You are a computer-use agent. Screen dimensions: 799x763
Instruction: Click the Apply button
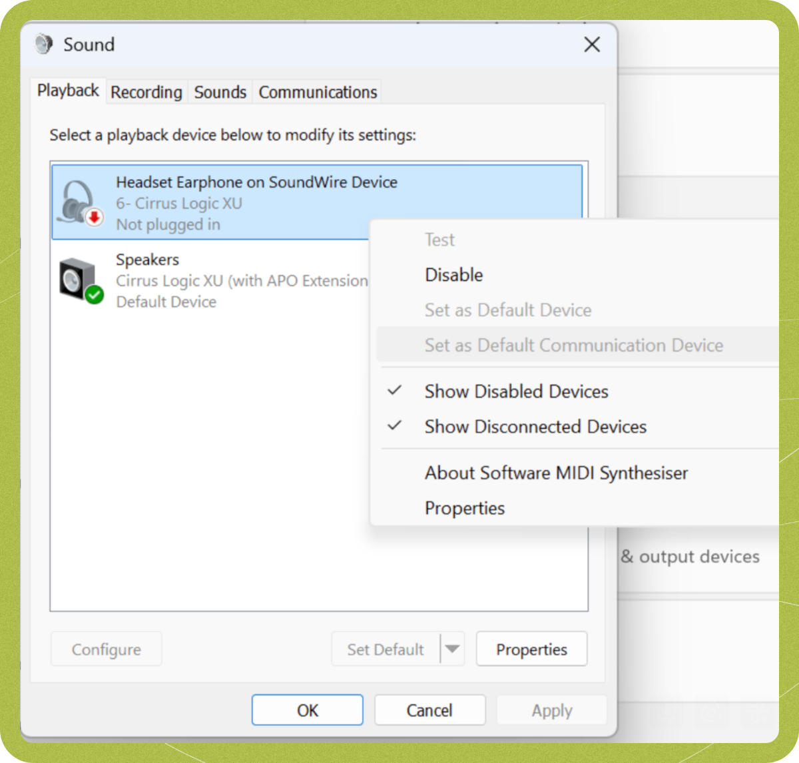pos(552,710)
